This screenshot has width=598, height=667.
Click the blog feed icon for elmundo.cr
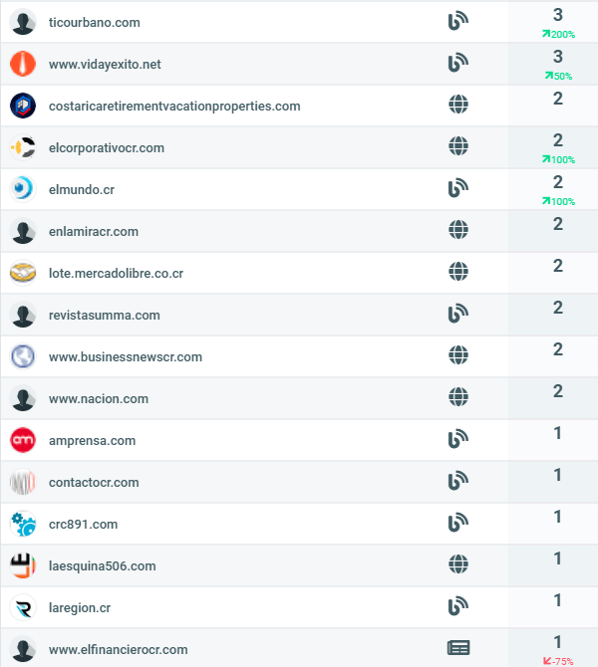458,188
